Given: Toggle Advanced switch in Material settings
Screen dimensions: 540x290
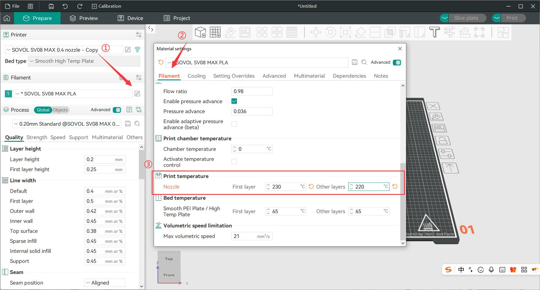Looking at the screenshot, I should tap(397, 62).
